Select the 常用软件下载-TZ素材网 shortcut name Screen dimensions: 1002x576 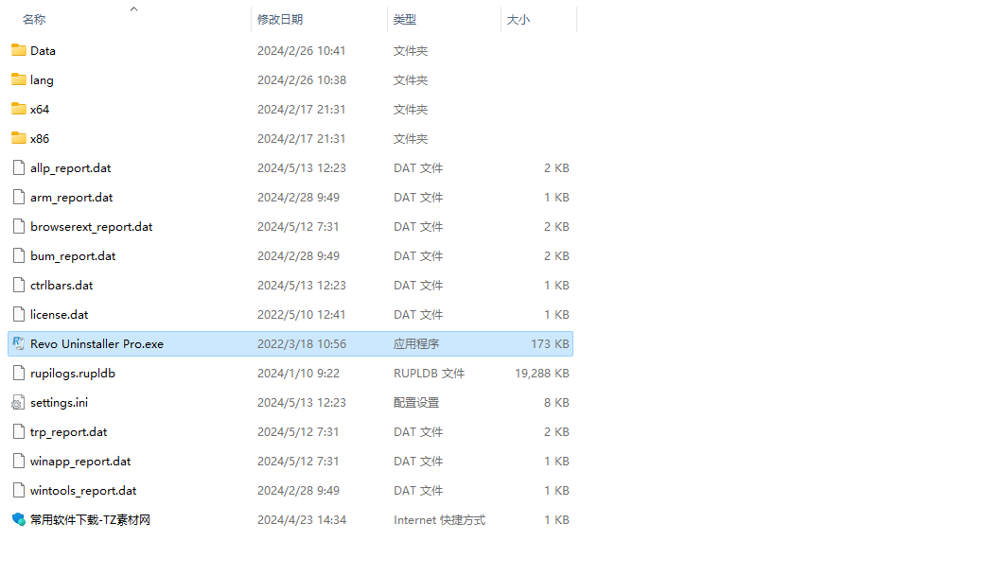point(90,520)
